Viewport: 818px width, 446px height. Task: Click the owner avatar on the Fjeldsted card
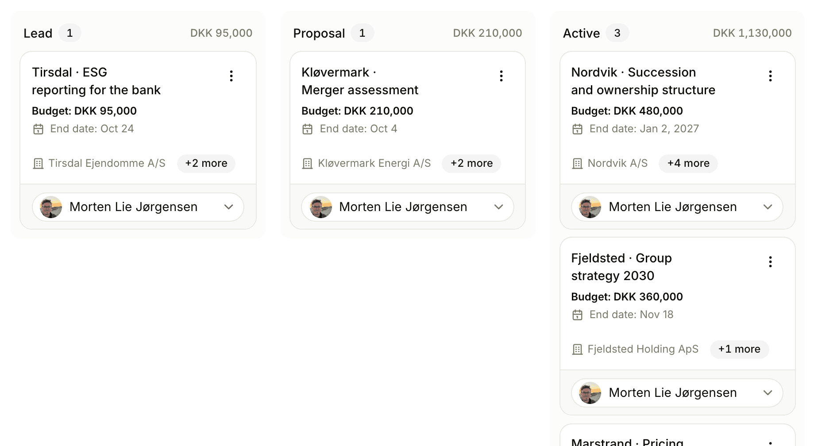[x=590, y=393]
